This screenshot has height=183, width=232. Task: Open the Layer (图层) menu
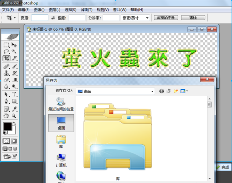[x=55, y=10]
